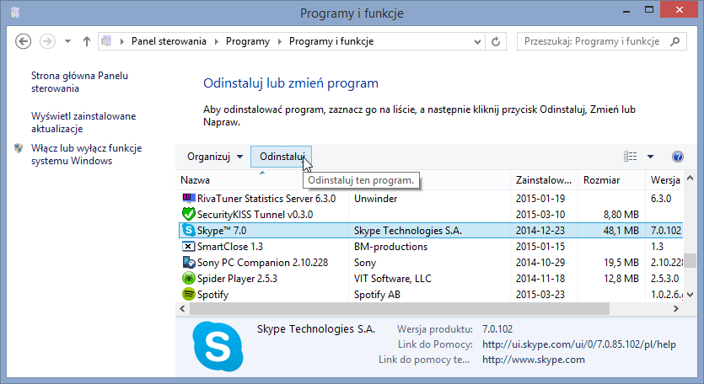This screenshot has height=384, width=704.
Task: Open 'http://www.skype.com' in details pane
Action: tap(534, 360)
